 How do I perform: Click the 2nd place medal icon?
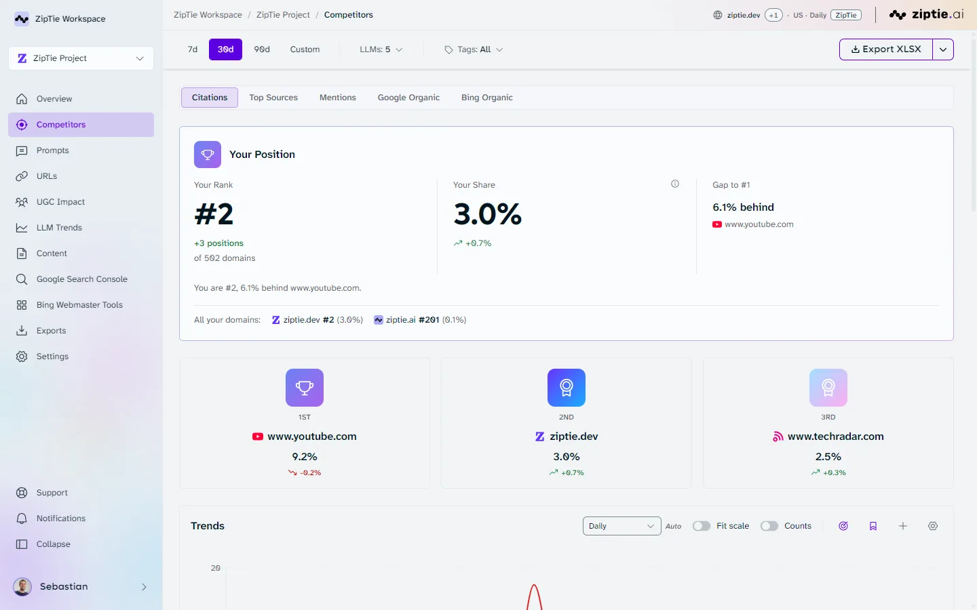coord(567,388)
